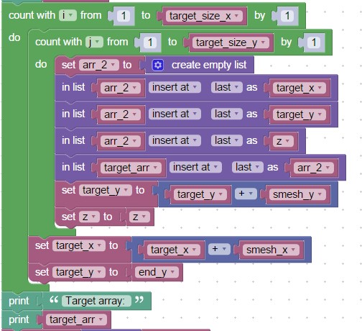This screenshot has width=362, height=331.
Task: Open arr_2 dropdown in the set block
Action: [x=99, y=65]
